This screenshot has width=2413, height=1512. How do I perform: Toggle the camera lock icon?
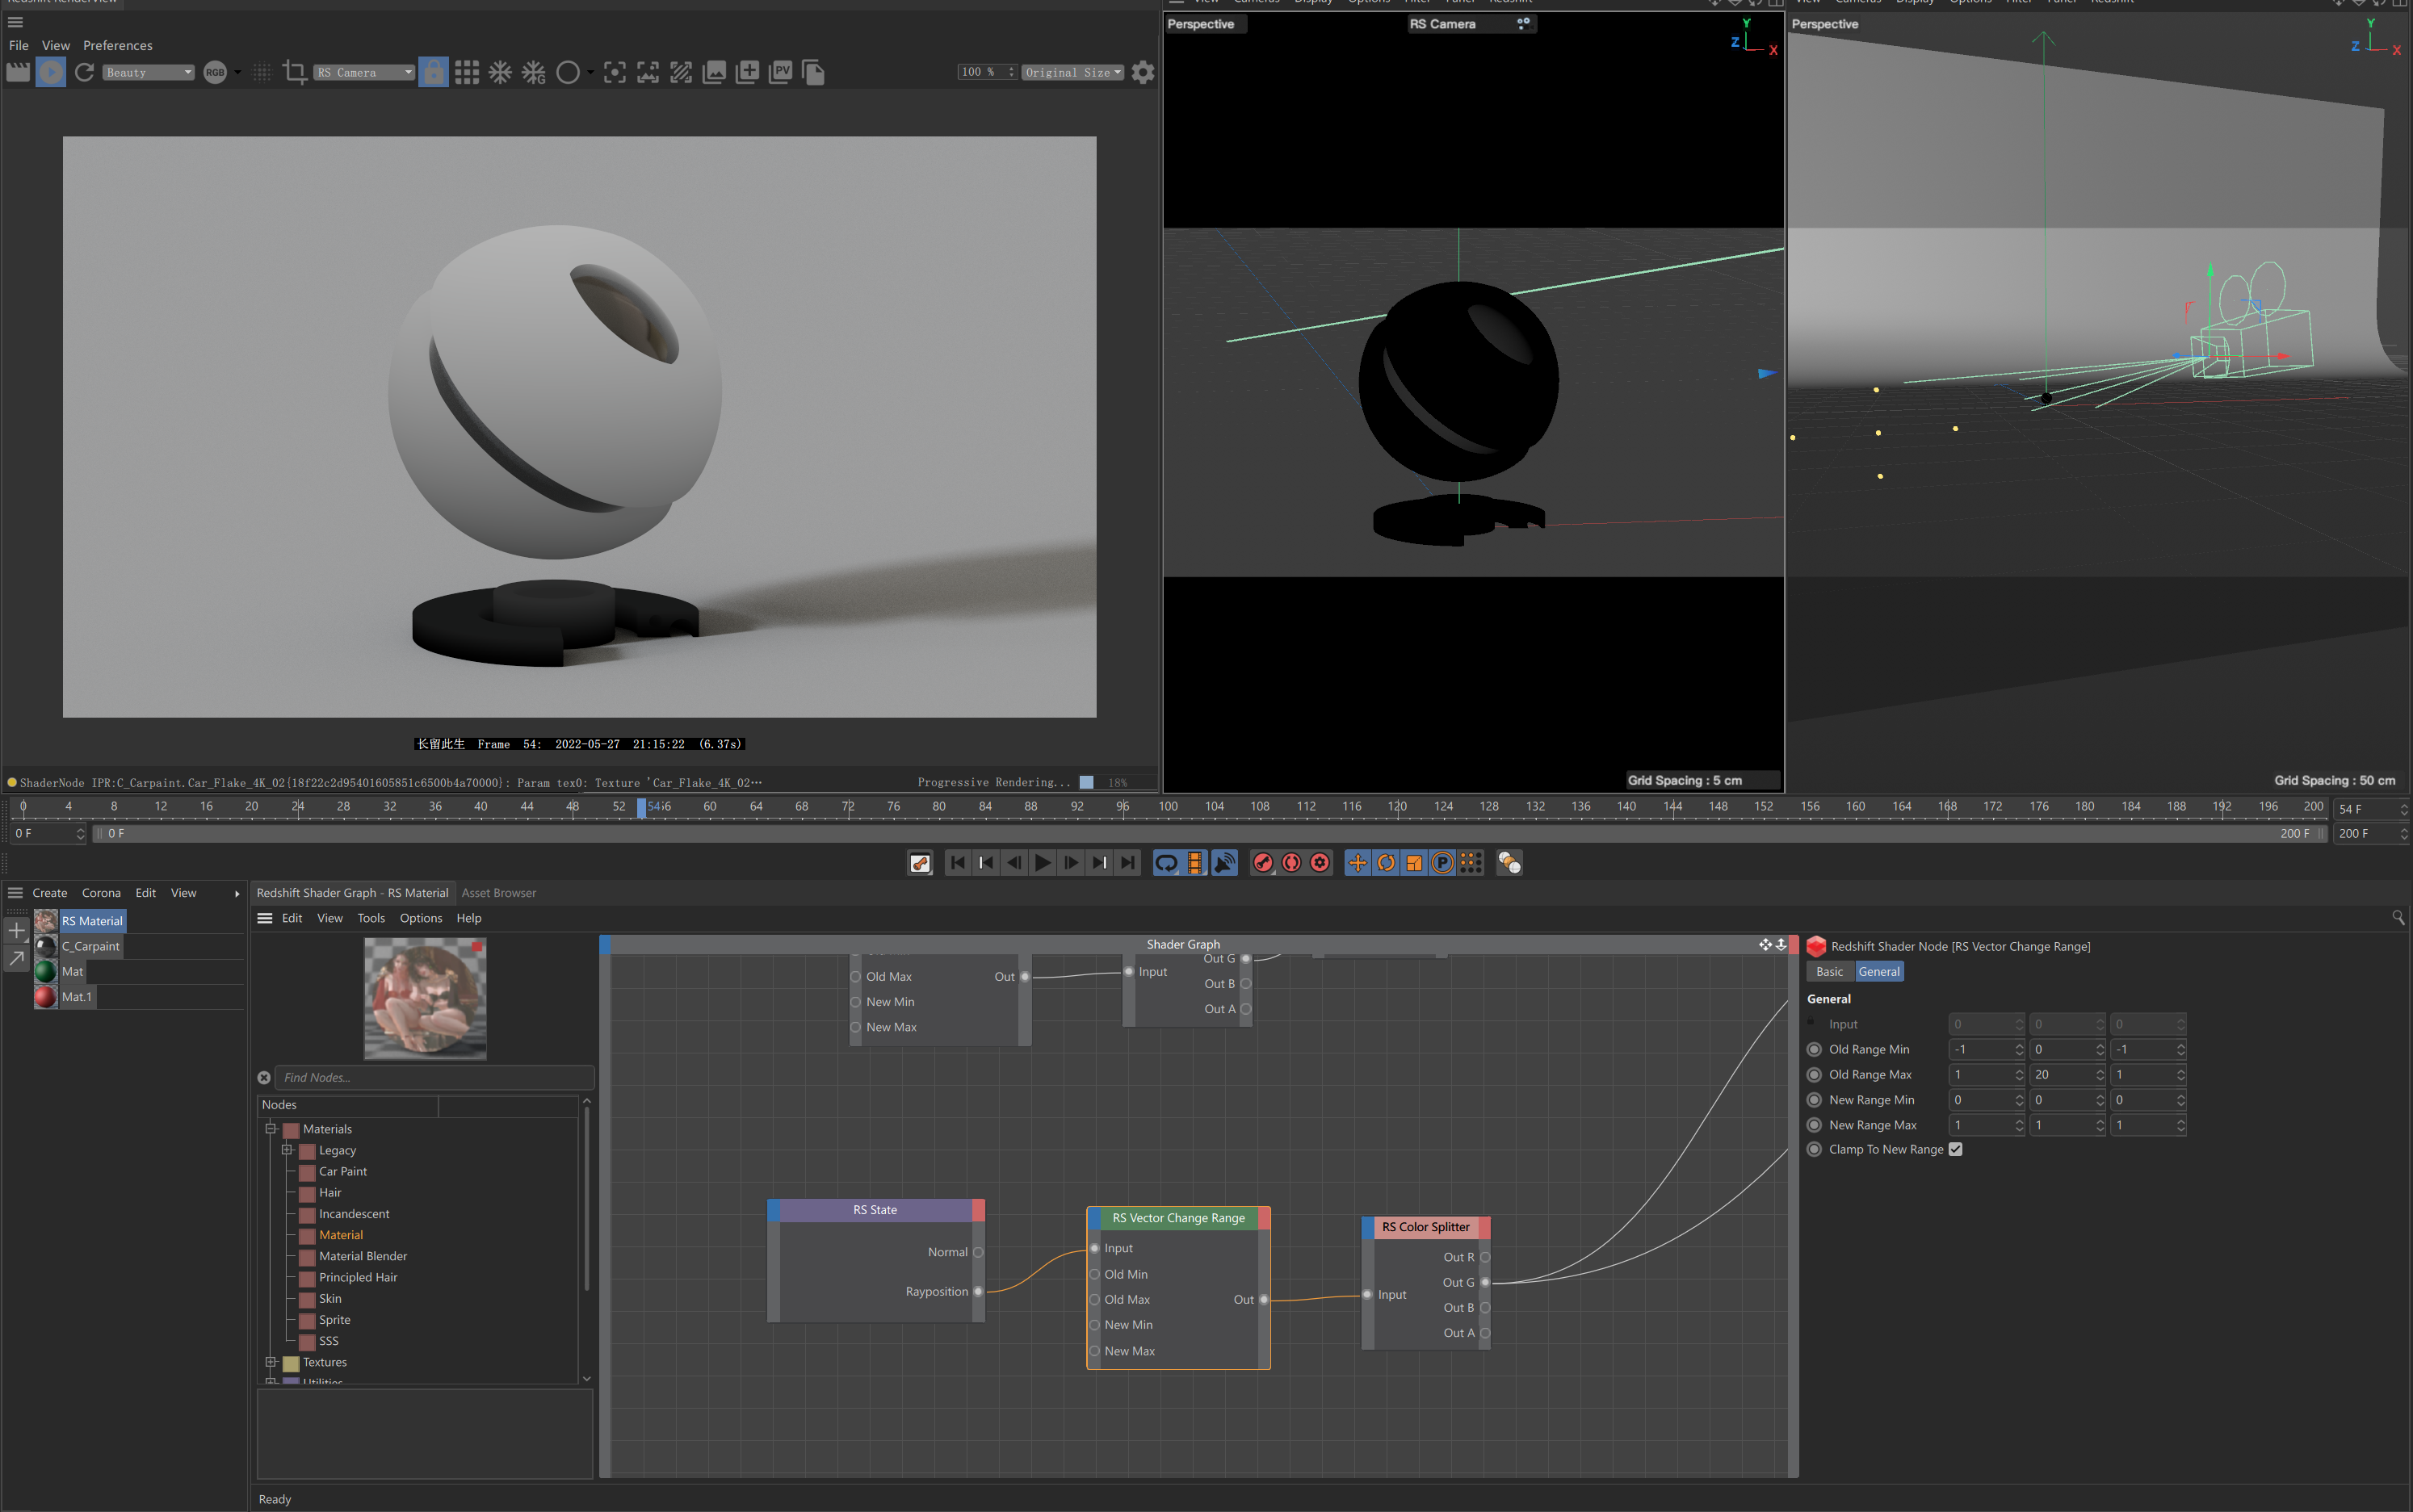433,72
